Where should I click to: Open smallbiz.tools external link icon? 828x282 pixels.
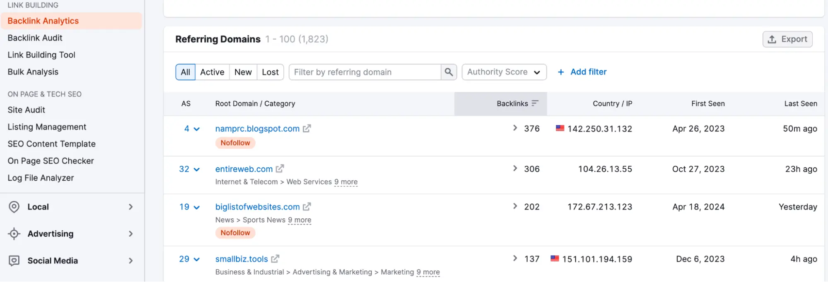pos(275,259)
